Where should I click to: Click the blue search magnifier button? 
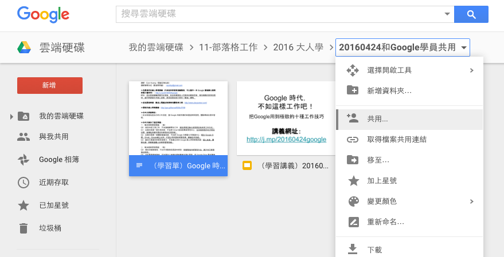coord(471,14)
